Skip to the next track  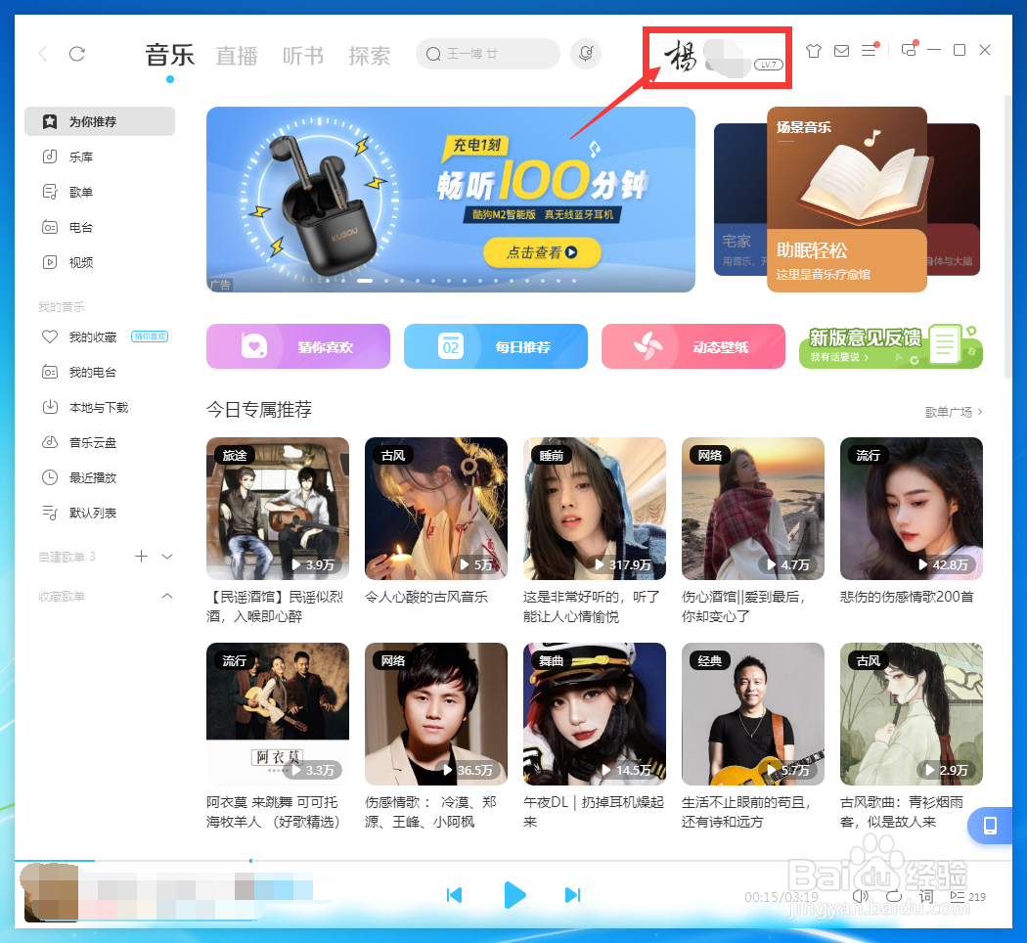(x=572, y=895)
